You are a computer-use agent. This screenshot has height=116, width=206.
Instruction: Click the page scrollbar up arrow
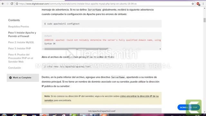(205, 9)
